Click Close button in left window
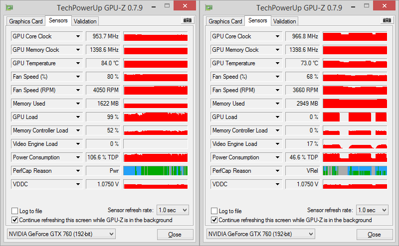 click(x=175, y=235)
